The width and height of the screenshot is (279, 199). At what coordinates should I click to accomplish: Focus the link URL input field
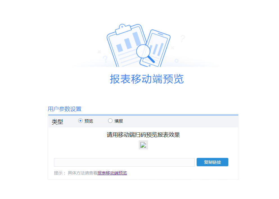[124, 162]
